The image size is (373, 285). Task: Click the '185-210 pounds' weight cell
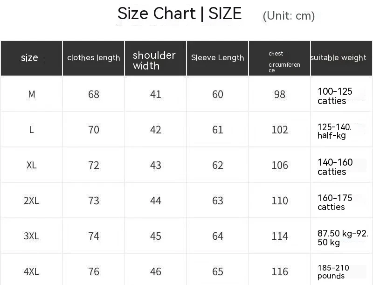pyautogui.click(x=333, y=272)
